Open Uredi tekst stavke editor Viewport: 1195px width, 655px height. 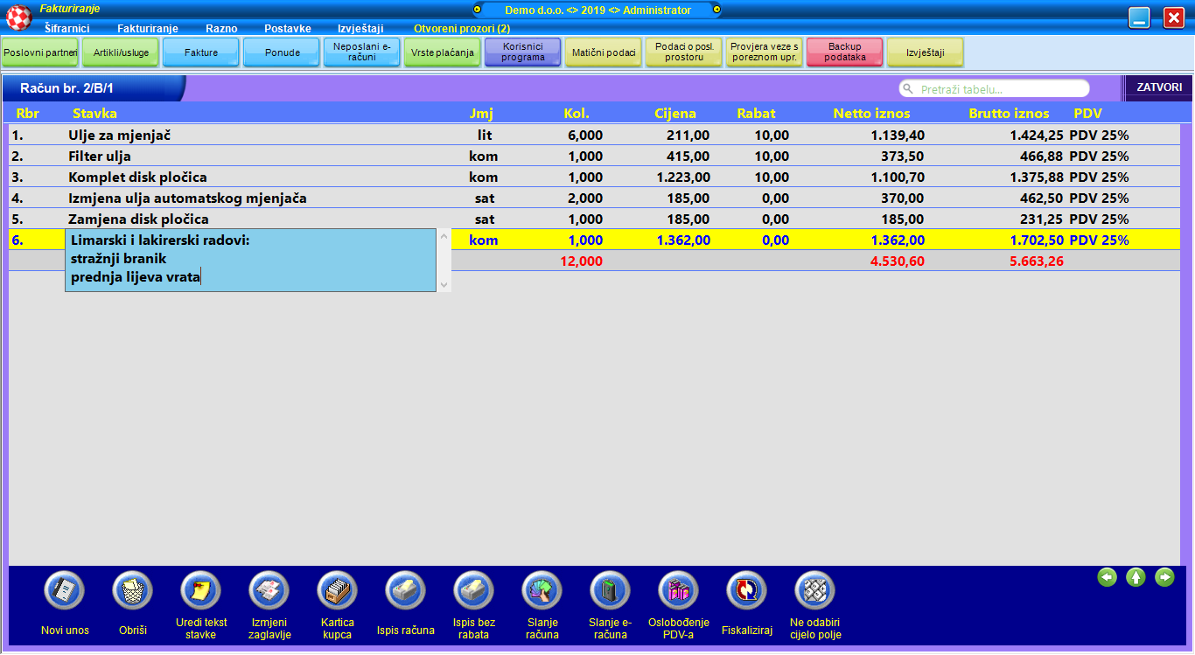pyautogui.click(x=200, y=592)
